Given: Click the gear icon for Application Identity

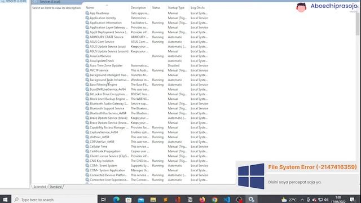Looking at the screenshot, I should pyautogui.click(x=87, y=18).
